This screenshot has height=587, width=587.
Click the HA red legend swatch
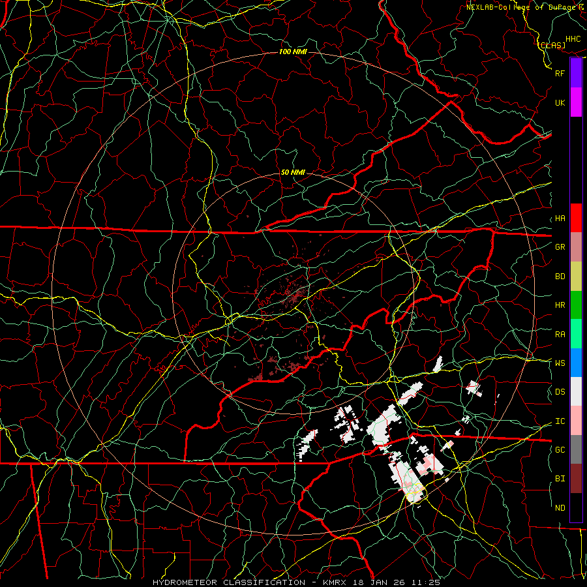pos(576,218)
